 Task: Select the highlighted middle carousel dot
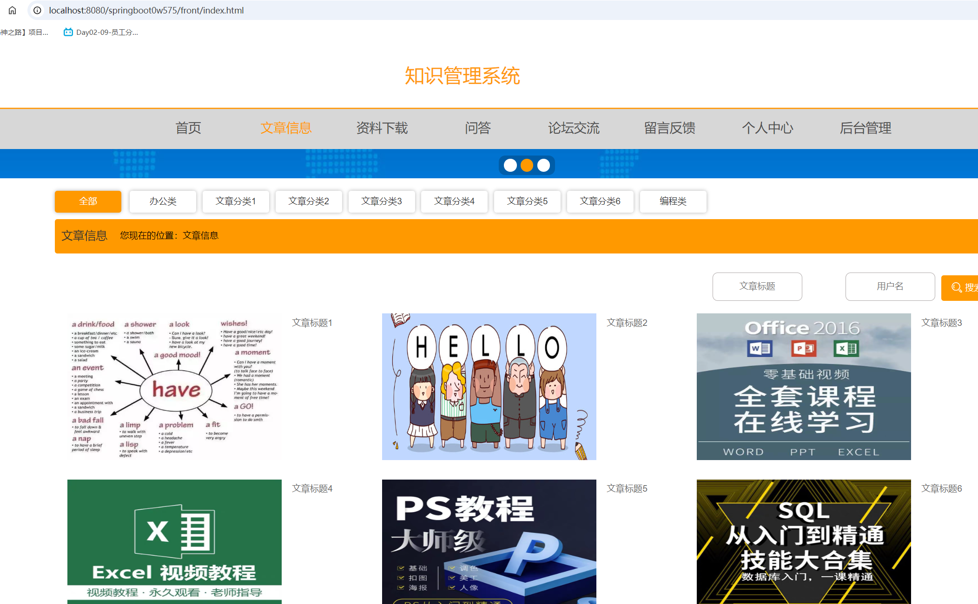coord(527,165)
